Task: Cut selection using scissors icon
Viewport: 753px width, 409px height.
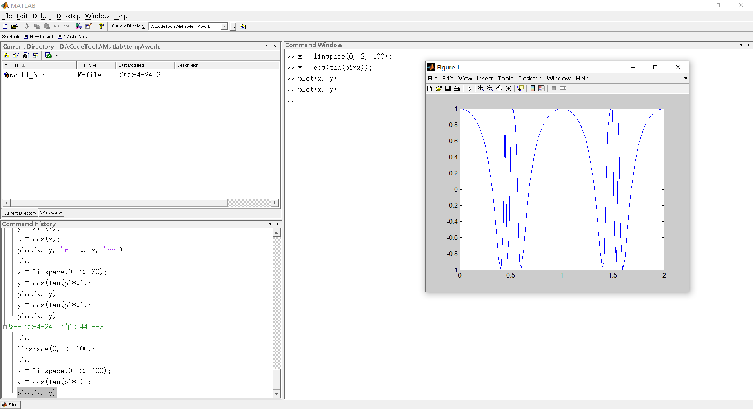Action: pyautogui.click(x=27, y=26)
